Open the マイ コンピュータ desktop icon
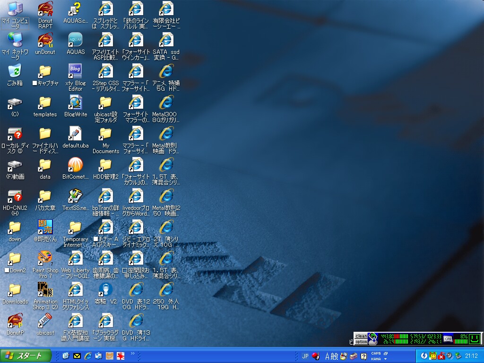The height and width of the screenshot is (363, 484). [15, 16]
